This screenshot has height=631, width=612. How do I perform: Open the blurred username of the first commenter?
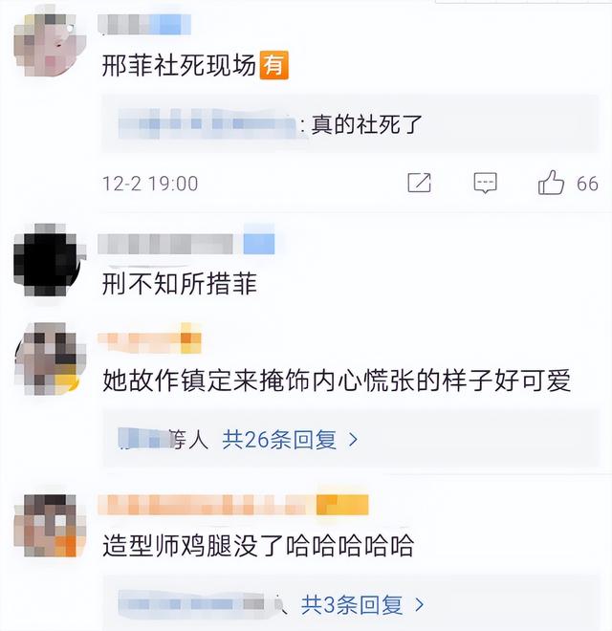[144, 24]
